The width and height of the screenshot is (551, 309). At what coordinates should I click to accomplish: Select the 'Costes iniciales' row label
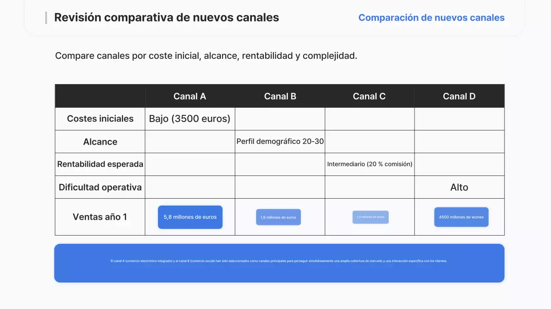coord(100,118)
